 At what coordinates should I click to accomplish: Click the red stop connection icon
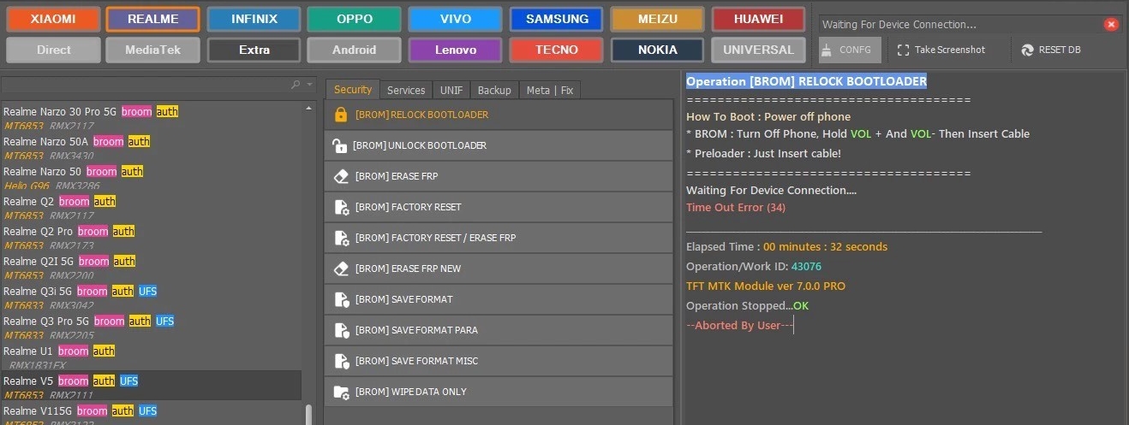(1111, 25)
